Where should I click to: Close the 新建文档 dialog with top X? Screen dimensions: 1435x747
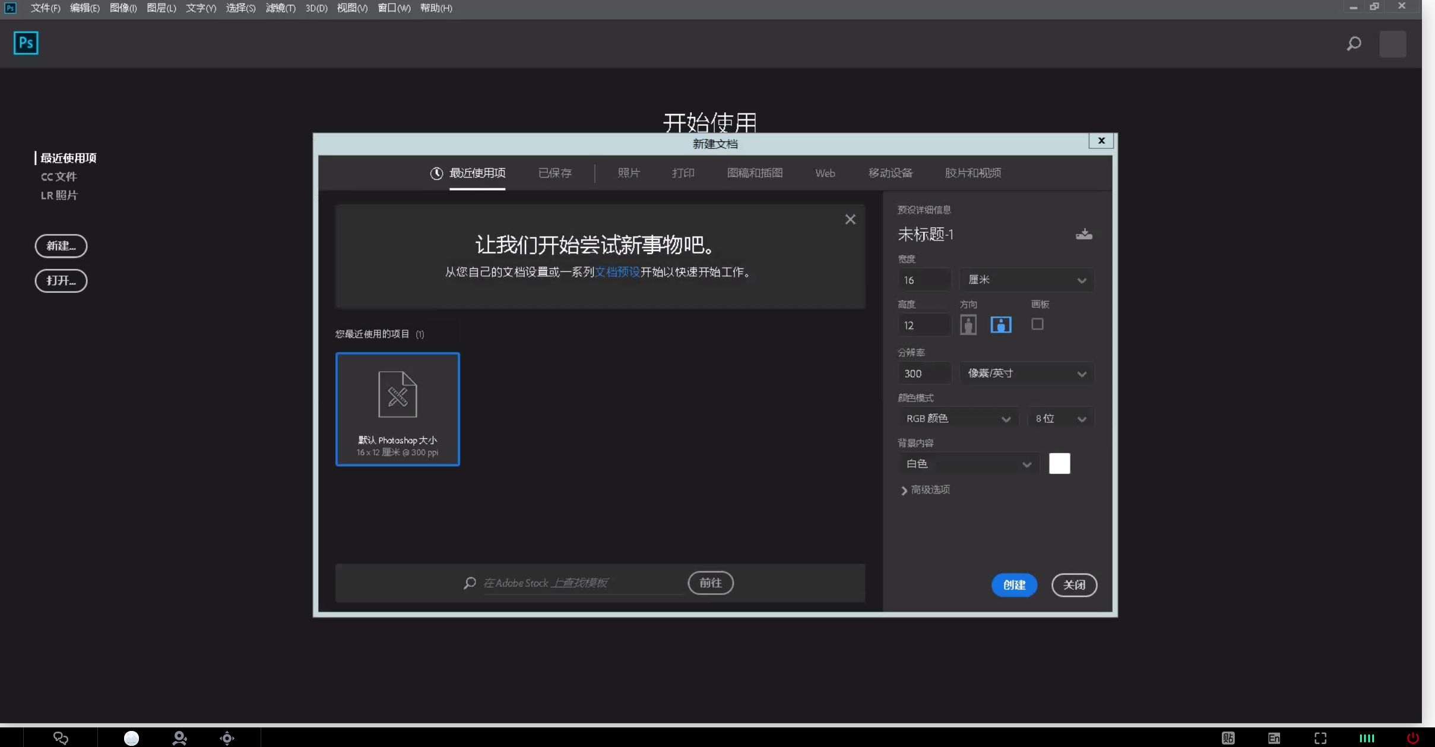tap(1101, 141)
